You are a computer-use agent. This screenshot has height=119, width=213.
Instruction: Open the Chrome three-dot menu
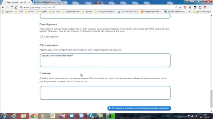(x=210, y=7)
